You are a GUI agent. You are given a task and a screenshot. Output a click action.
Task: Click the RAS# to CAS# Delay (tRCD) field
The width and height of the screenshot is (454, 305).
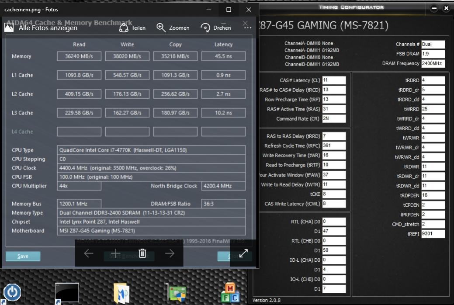tap(334, 90)
